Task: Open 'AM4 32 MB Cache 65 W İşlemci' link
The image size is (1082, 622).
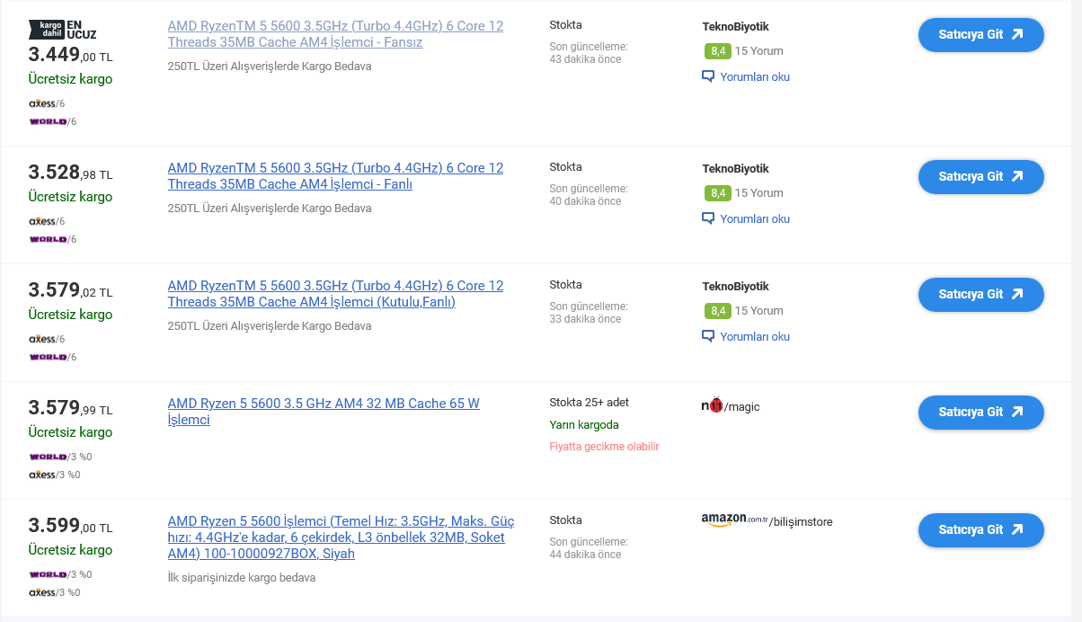Action: pyautogui.click(x=324, y=412)
